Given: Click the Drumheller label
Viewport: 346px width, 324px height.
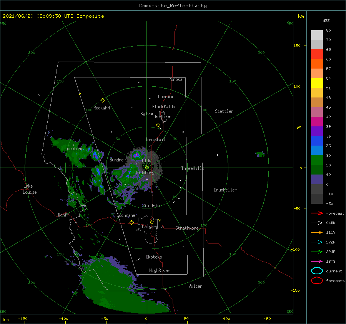Looking at the screenshot, I should click(x=225, y=190).
